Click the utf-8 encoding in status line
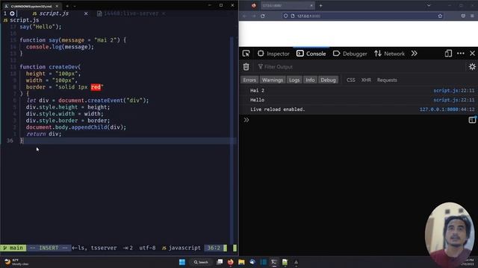Image resolution: width=478 pixels, height=268 pixels. point(147,248)
